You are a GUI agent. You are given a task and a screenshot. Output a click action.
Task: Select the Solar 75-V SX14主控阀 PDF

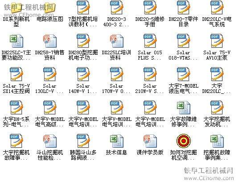click(x=16, y=74)
